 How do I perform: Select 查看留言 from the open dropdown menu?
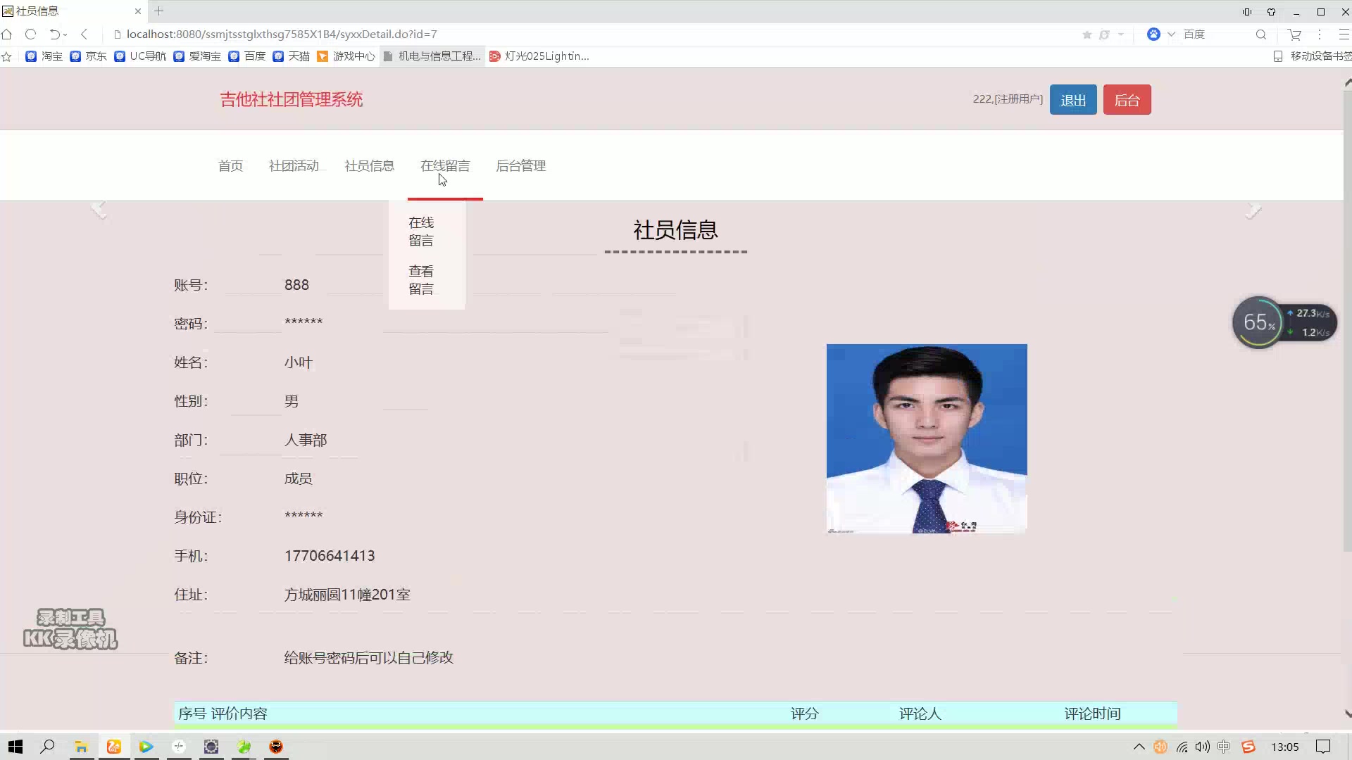pyautogui.click(x=421, y=279)
